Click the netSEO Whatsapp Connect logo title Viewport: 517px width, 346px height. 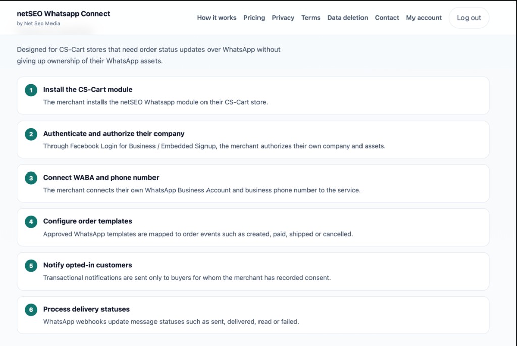(x=63, y=14)
